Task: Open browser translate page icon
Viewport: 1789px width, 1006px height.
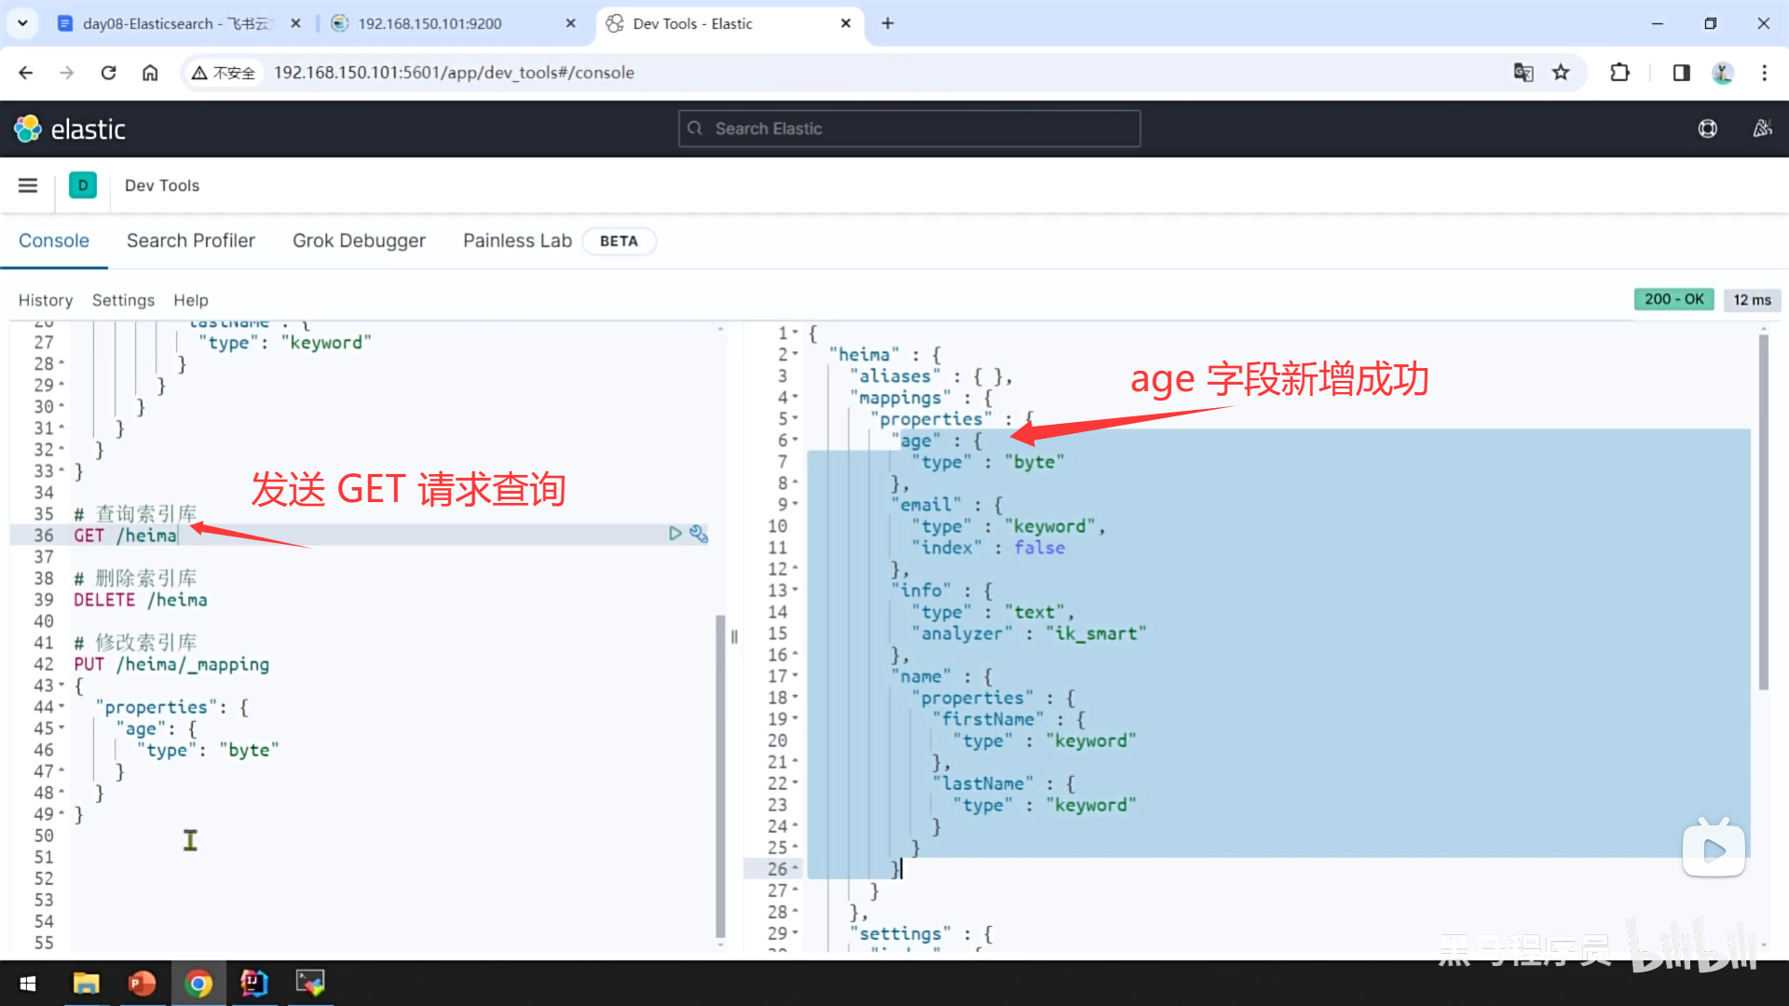Action: tap(1523, 73)
